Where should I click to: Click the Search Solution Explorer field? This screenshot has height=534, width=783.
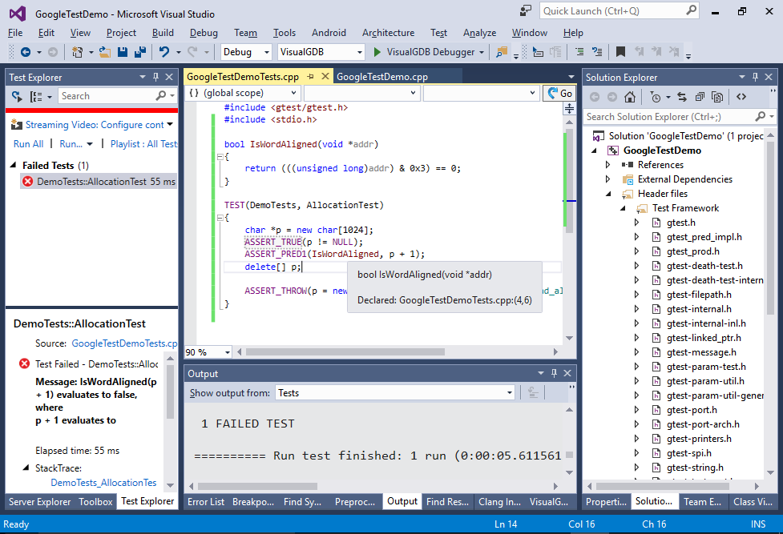point(679,117)
